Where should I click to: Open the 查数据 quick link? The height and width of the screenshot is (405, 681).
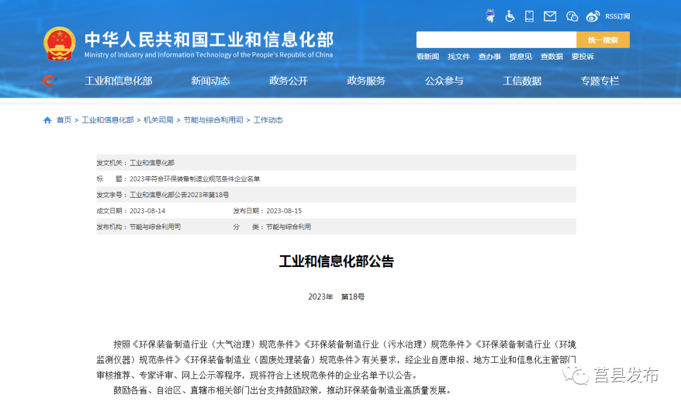point(552,56)
